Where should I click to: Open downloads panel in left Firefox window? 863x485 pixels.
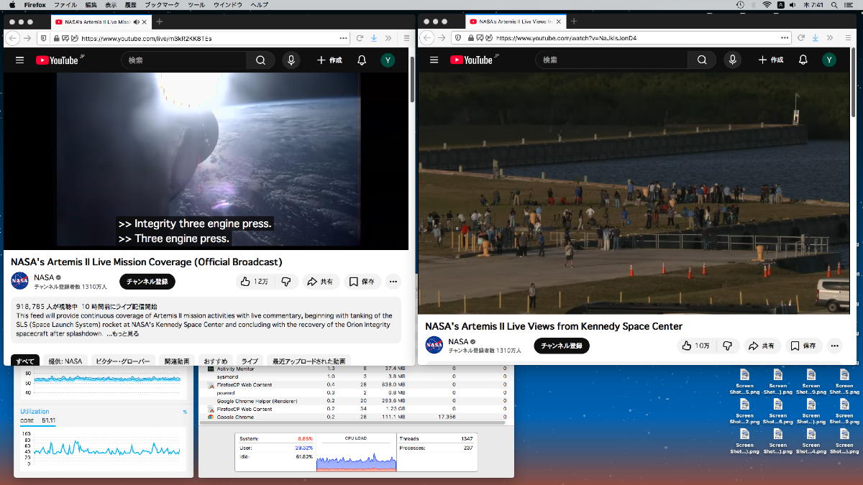[x=374, y=38]
